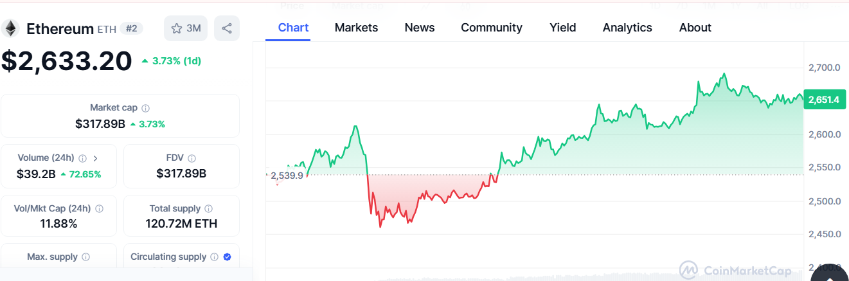The image size is (849, 281).
Task: Click the Volume (24h) label
Action: (x=46, y=158)
